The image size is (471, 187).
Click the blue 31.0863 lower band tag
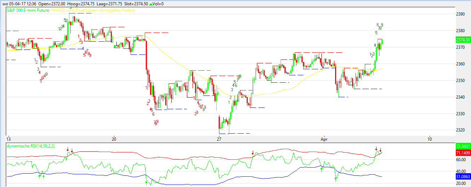point(463,176)
